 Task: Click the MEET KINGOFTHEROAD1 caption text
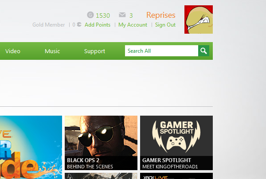(x=170, y=167)
